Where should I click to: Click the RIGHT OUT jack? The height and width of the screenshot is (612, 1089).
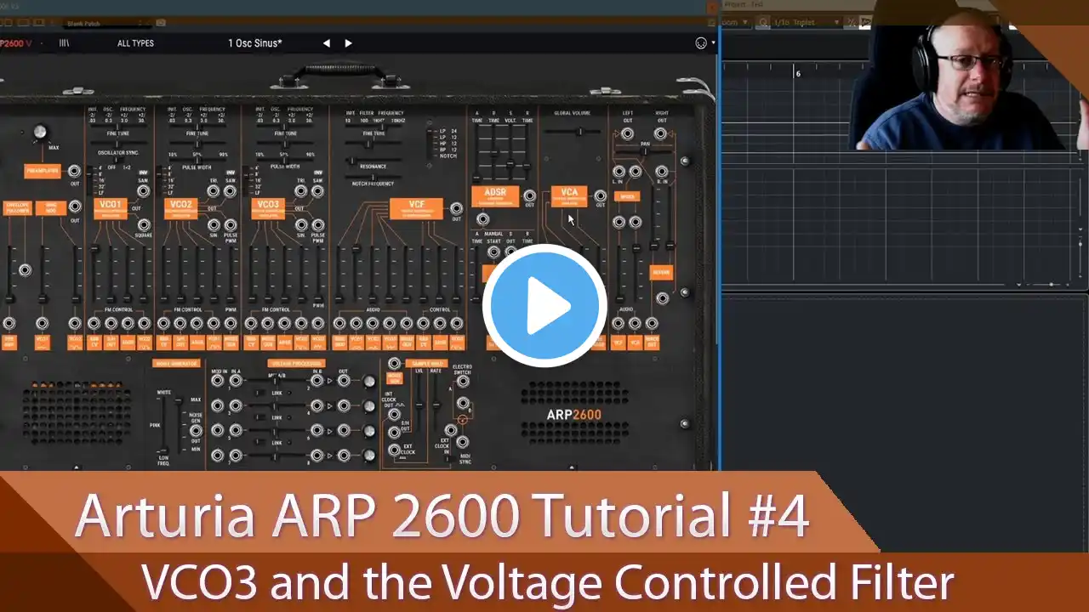coord(660,133)
